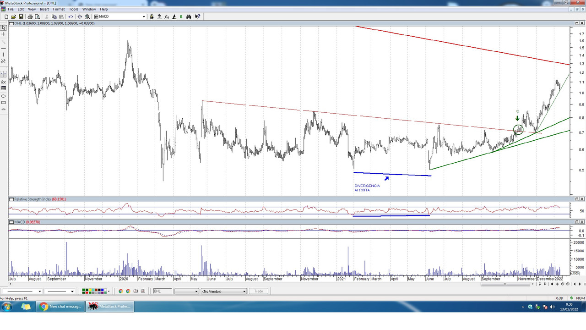Open The Explorer binoculars icon
The width and height of the screenshot is (586, 330).
pyautogui.click(x=189, y=16)
